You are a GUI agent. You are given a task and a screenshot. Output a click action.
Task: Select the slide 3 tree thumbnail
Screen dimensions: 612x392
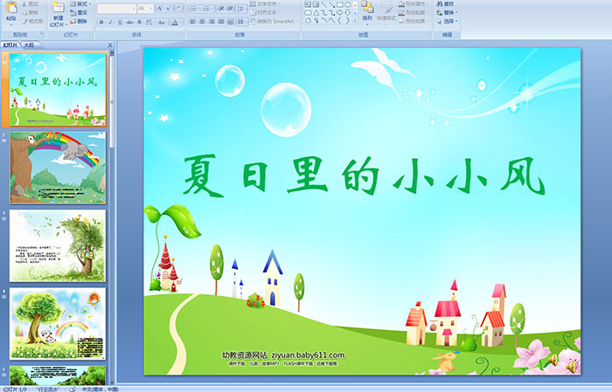[x=58, y=245]
